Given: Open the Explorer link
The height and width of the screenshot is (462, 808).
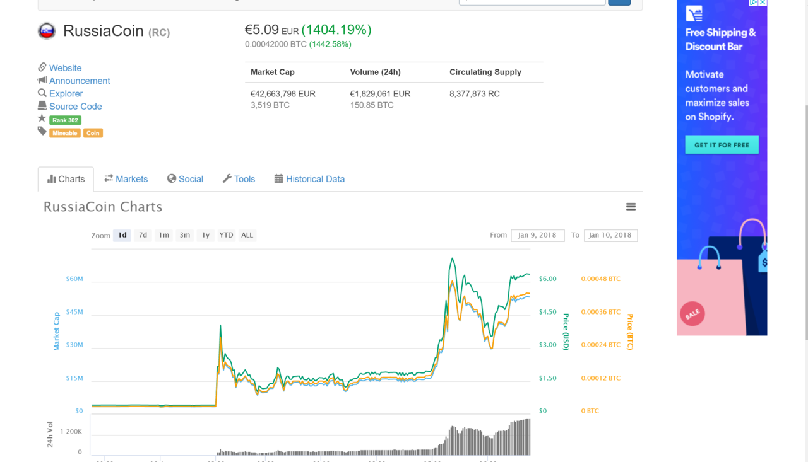Looking at the screenshot, I should [66, 93].
